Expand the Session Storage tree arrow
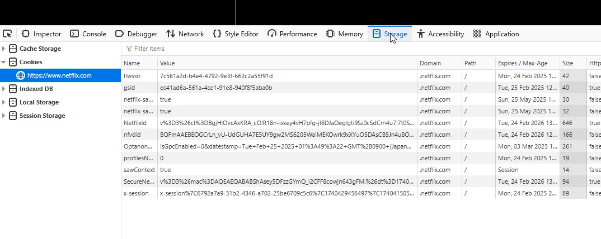 (4, 116)
